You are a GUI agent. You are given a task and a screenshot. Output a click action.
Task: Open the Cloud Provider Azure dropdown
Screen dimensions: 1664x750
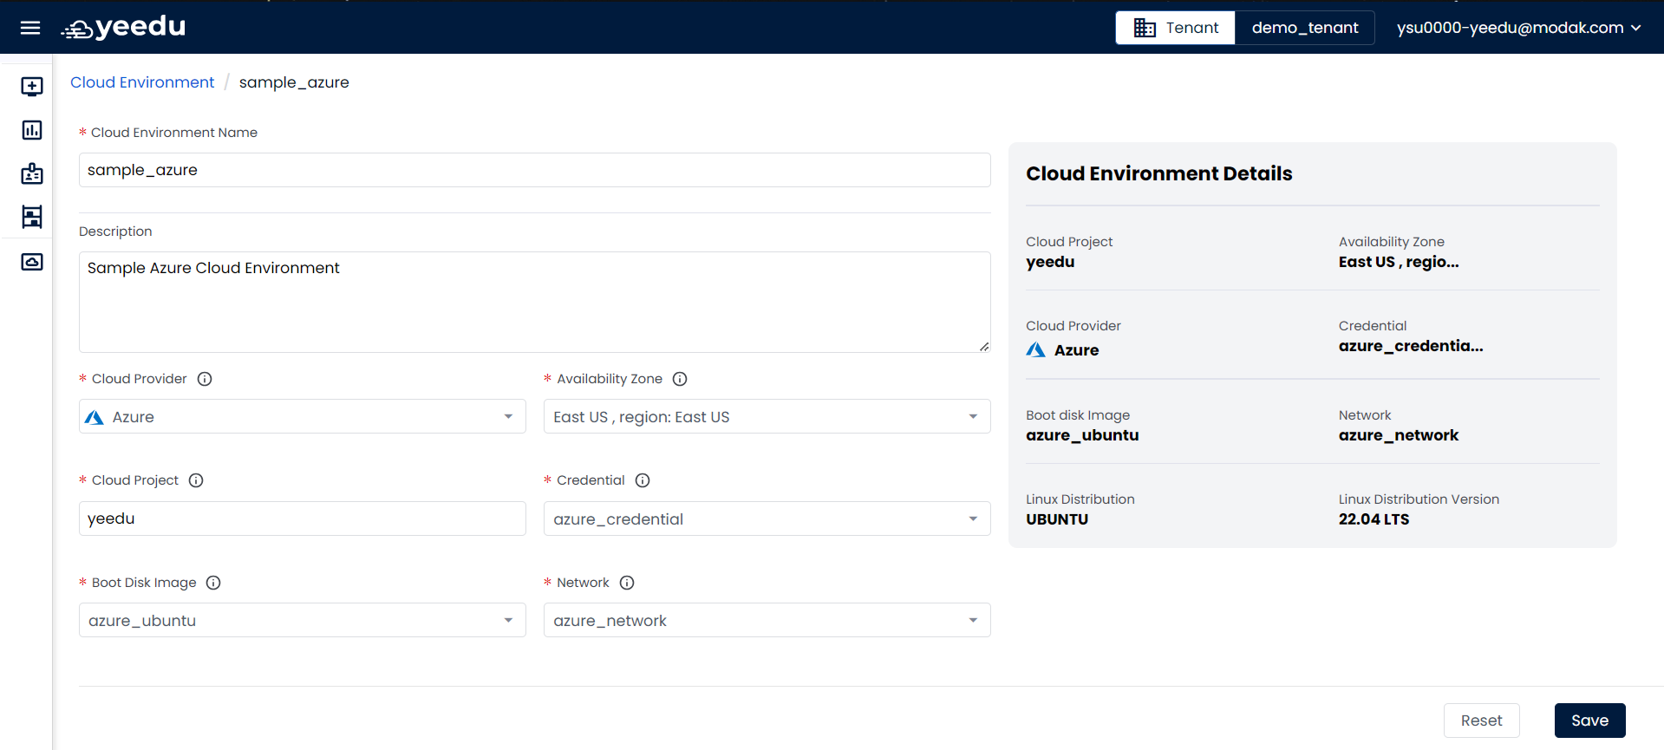click(303, 416)
